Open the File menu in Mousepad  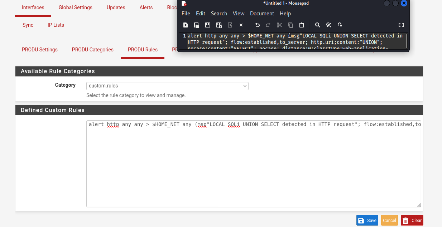[186, 14]
